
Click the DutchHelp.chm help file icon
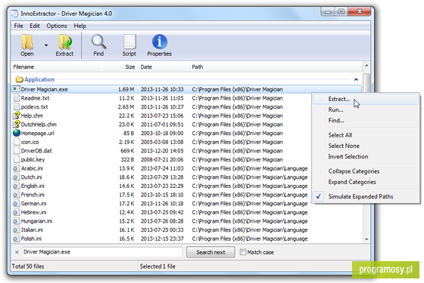pyautogui.click(x=17, y=125)
